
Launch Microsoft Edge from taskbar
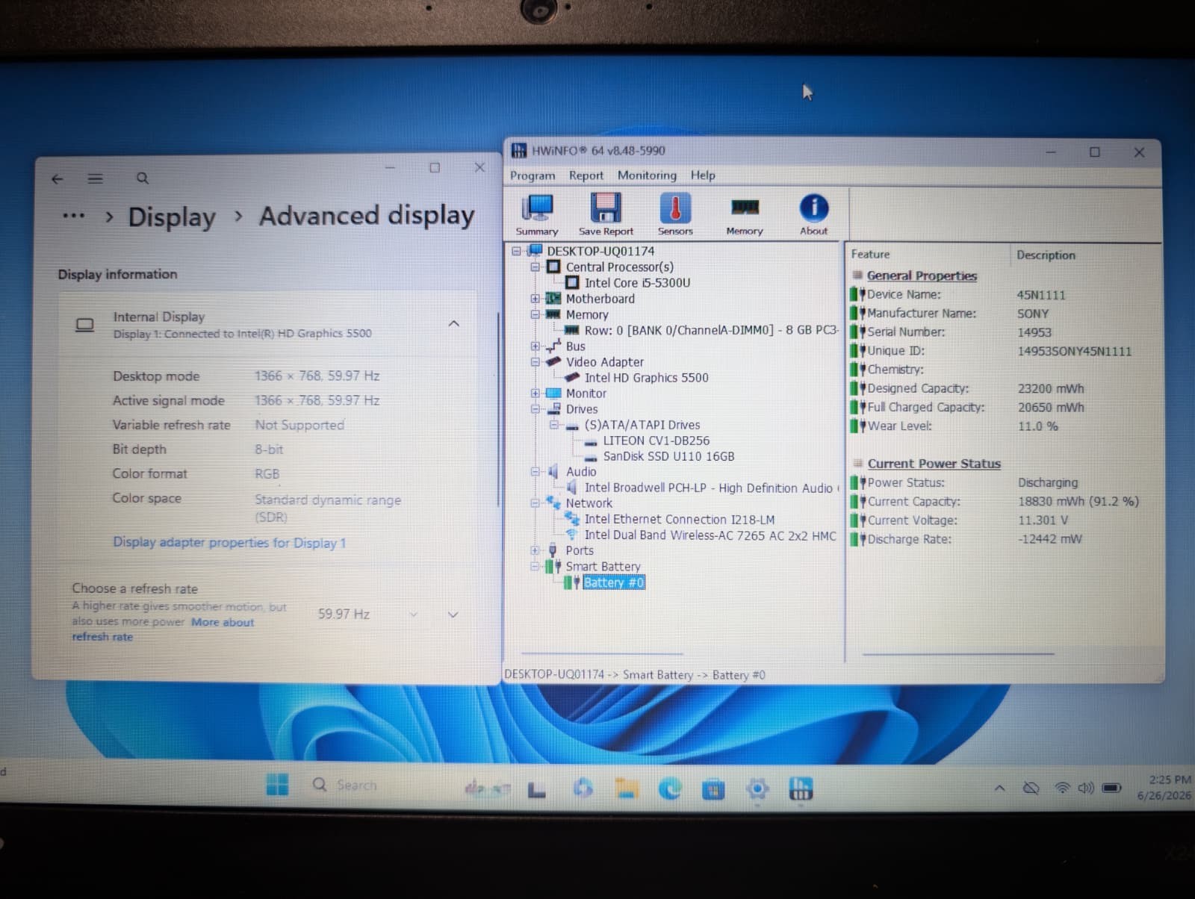click(670, 788)
